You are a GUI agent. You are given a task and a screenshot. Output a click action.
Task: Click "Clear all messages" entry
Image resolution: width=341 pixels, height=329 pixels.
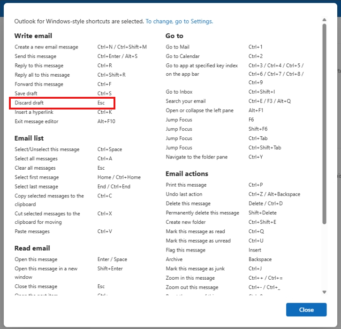(35, 168)
